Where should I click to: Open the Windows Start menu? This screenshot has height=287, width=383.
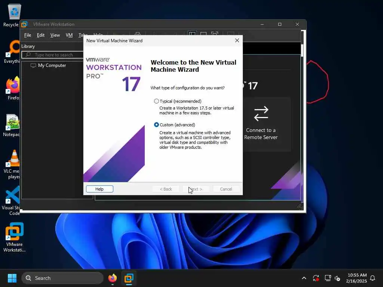tap(12, 278)
